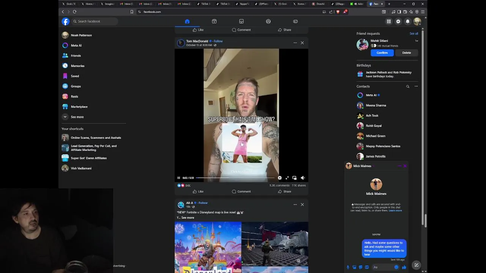This screenshot has height=273, width=486.
Task: Open Marketplace in left sidebar
Action: (x=79, y=107)
